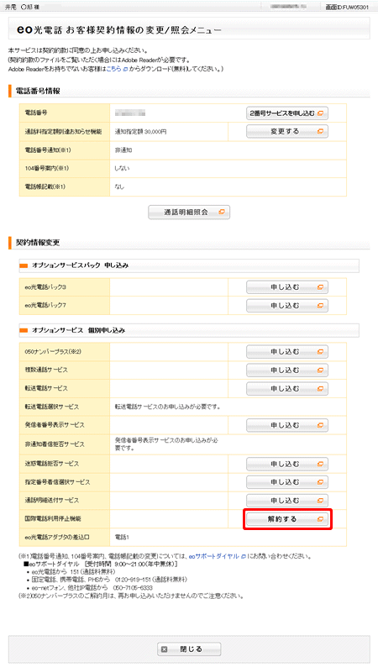The width and height of the screenshot is (378, 667).
Task: Click 申し込む for 指定番号着信選択サービス
Action: point(287,482)
